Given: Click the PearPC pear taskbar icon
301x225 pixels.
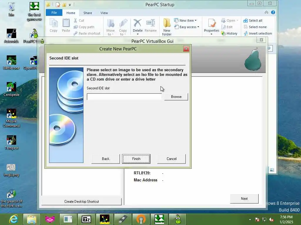Looking at the screenshot, I should [178, 219].
